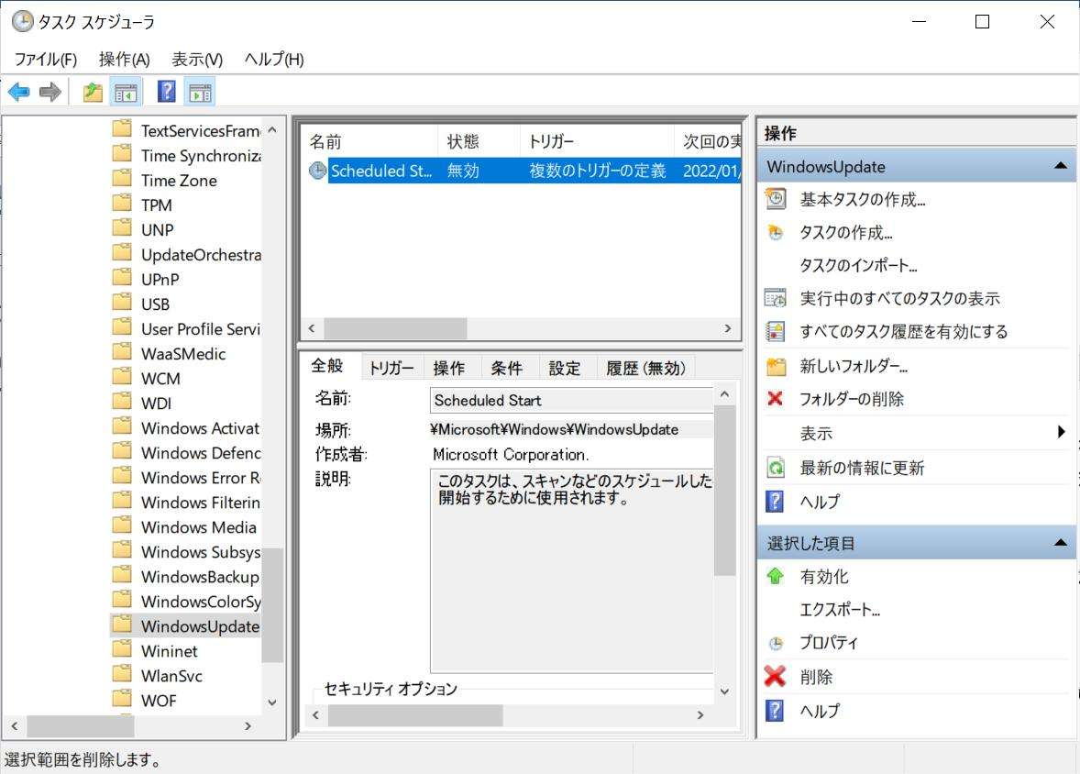Image resolution: width=1080 pixels, height=774 pixels.
Task: Click the red X フォルダーの削除 icon
Action: click(x=775, y=398)
